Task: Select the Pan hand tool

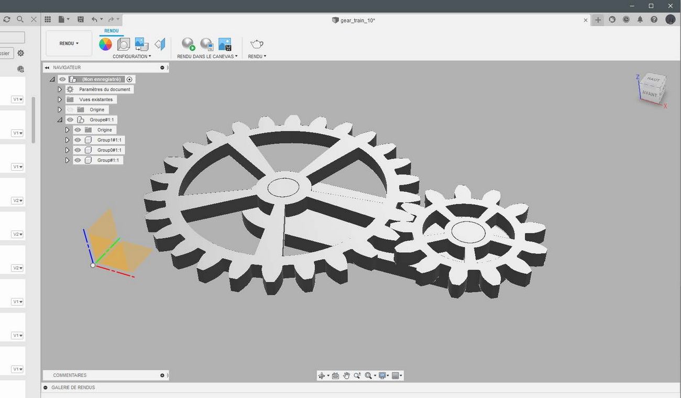Action: pos(346,375)
